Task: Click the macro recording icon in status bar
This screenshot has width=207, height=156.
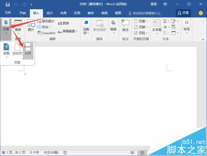Action: [x=65, y=153]
